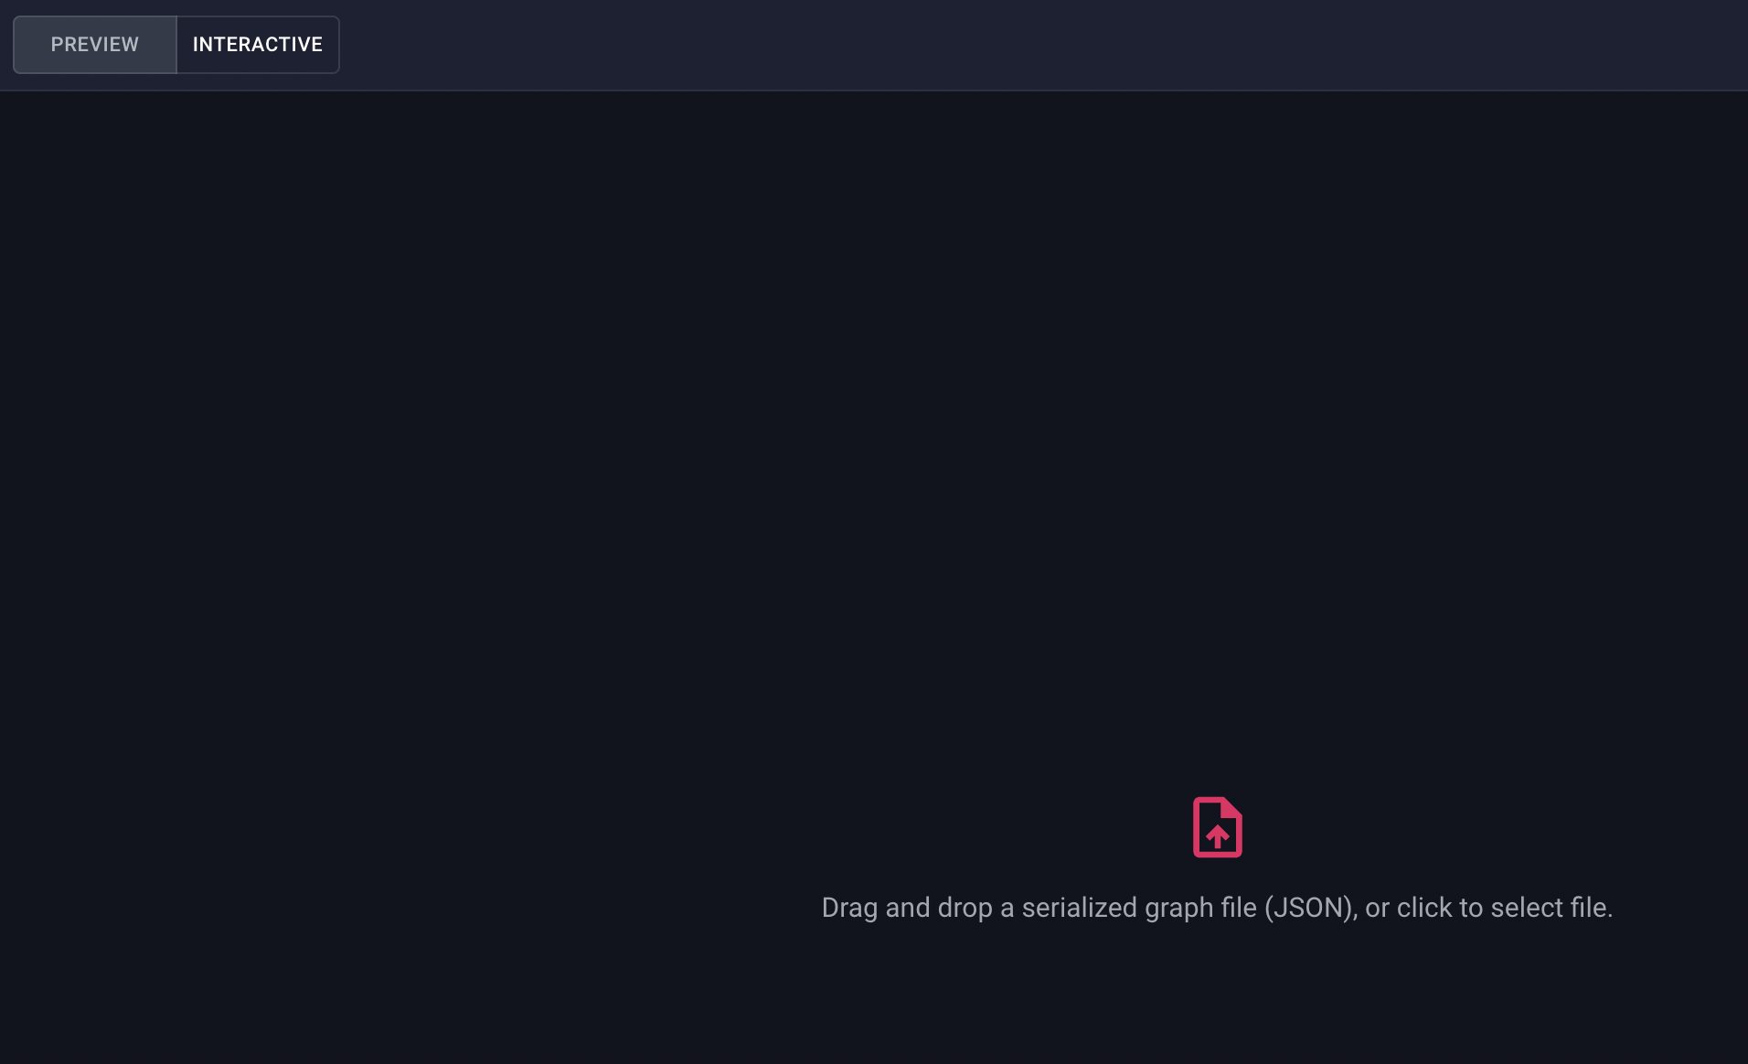Click 'click to select file' text
This screenshot has width=1748, height=1064.
1505,907
